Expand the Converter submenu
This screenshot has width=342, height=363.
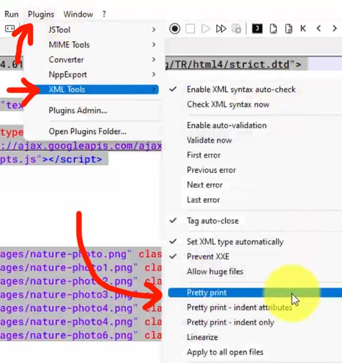coord(102,59)
